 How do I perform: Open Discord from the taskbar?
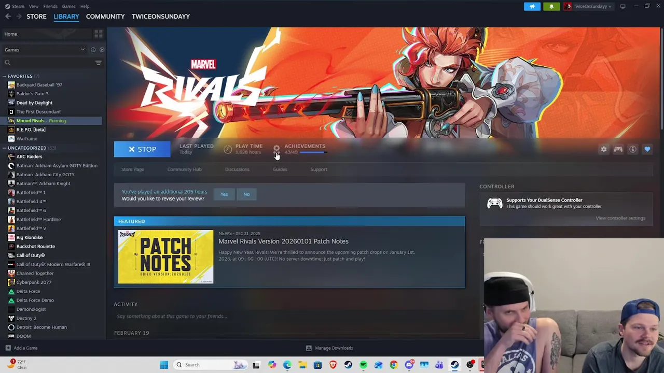[x=409, y=365]
